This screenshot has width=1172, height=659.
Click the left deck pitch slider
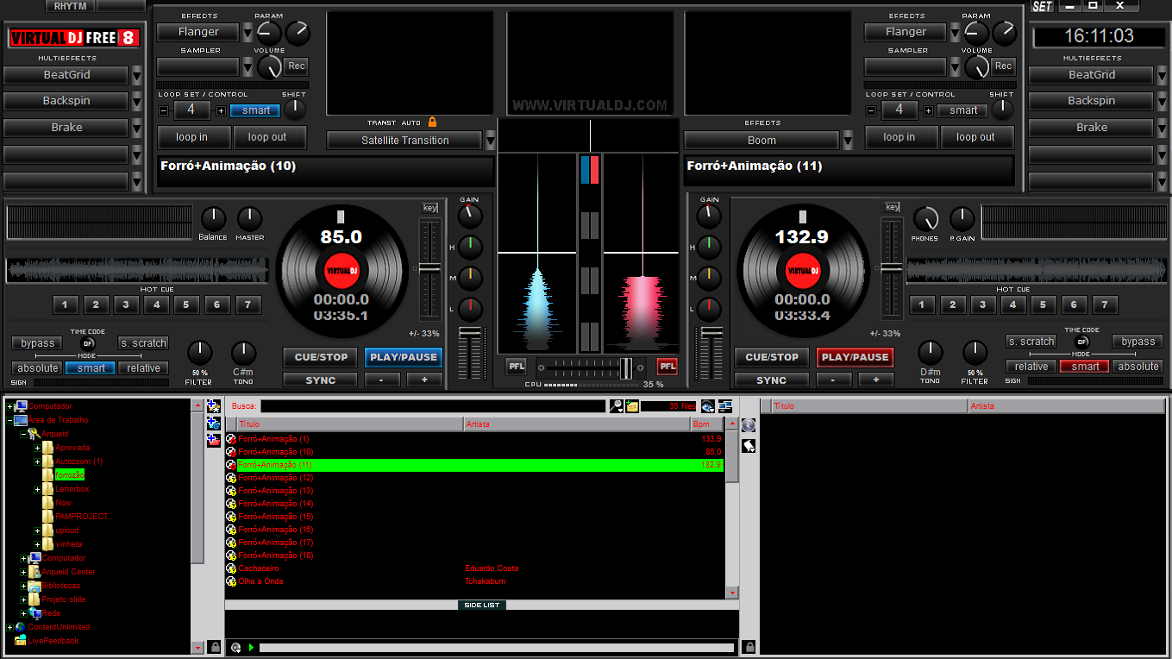click(x=429, y=269)
